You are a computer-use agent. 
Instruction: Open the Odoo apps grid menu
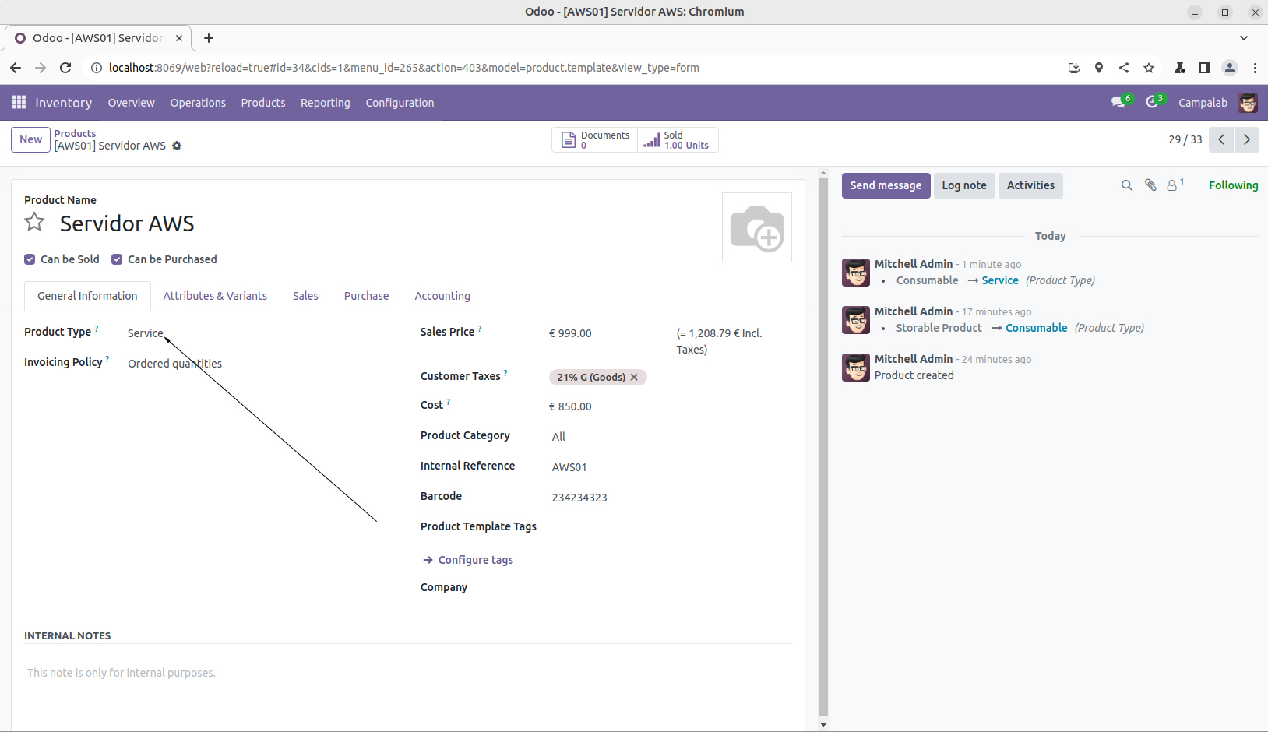(19, 103)
